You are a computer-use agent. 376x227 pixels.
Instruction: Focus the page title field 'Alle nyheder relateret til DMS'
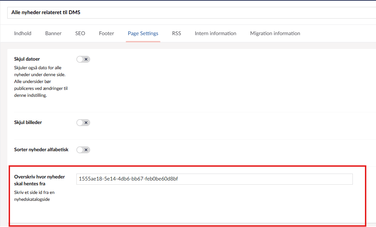(190, 12)
